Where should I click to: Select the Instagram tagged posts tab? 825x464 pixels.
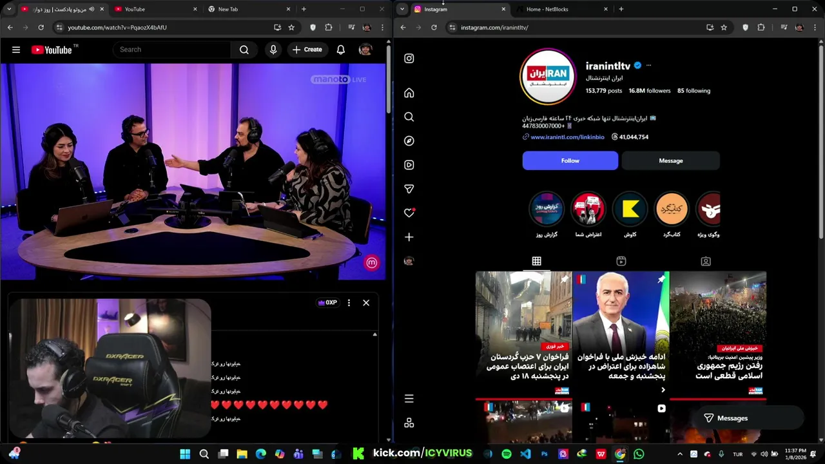point(706,261)
